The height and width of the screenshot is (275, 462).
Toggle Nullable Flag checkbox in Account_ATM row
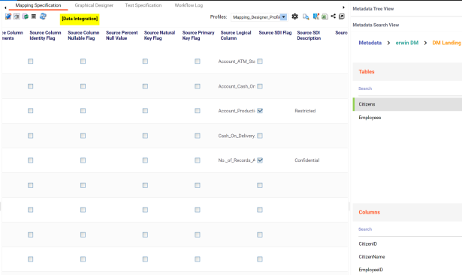click(83, 61)
